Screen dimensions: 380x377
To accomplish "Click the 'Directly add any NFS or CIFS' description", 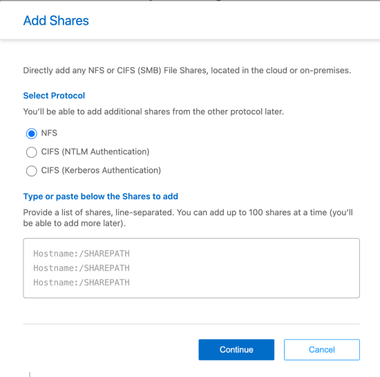I will (x=187, y=71).
